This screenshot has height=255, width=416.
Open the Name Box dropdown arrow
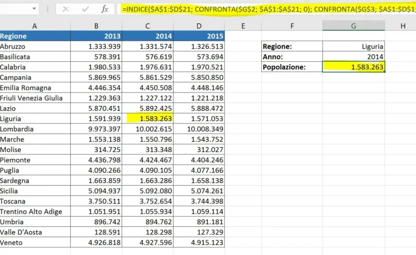(x=34, y=9)
